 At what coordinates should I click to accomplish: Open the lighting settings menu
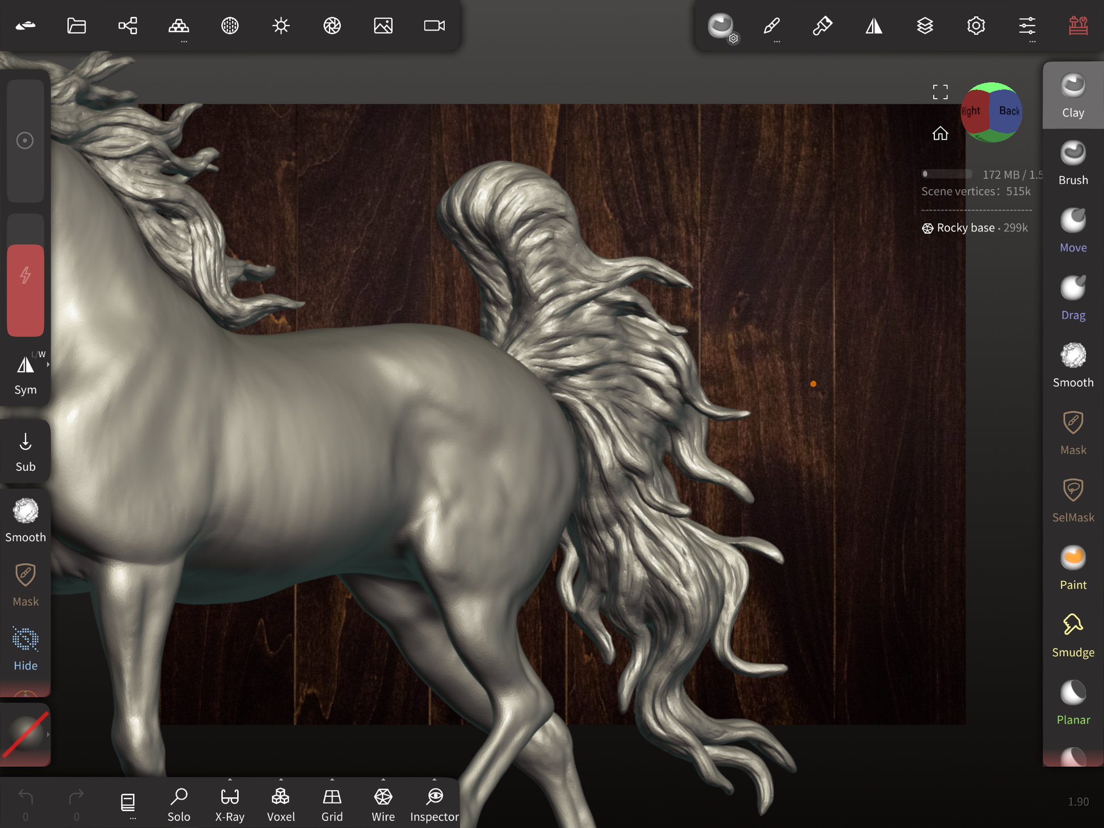281,26
